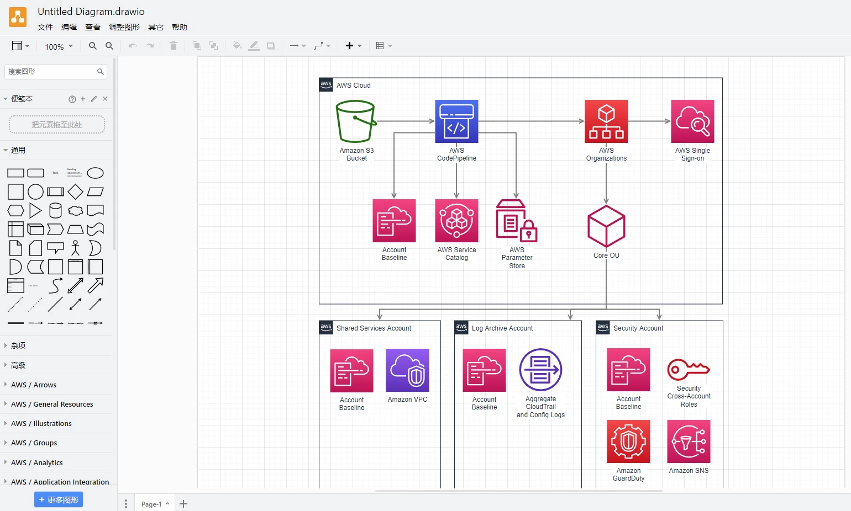851x511 pixels.
Task: Collapse the 便笺本 scratchpad section
Action: click(22, 99)
